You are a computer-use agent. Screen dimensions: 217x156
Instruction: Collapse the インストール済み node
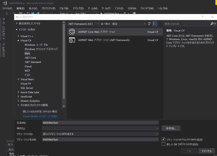point(17,29)
